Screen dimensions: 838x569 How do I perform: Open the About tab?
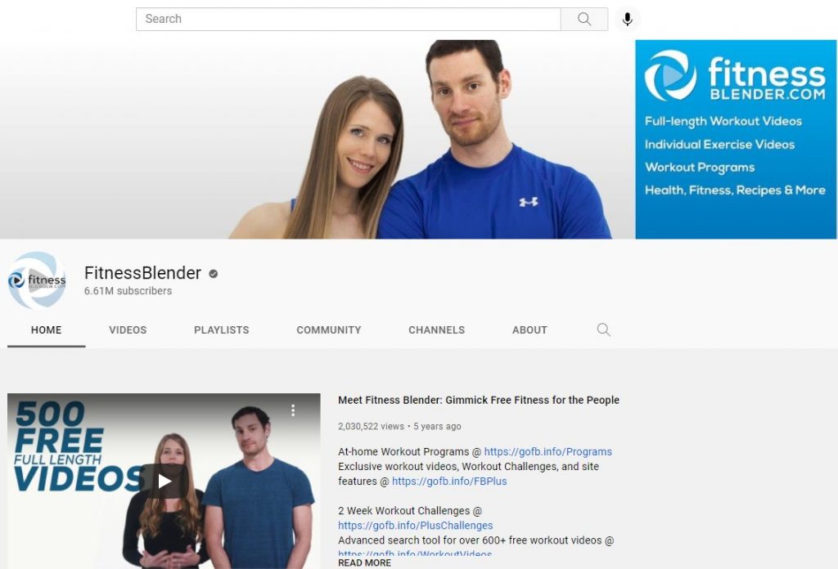[529, 329]
